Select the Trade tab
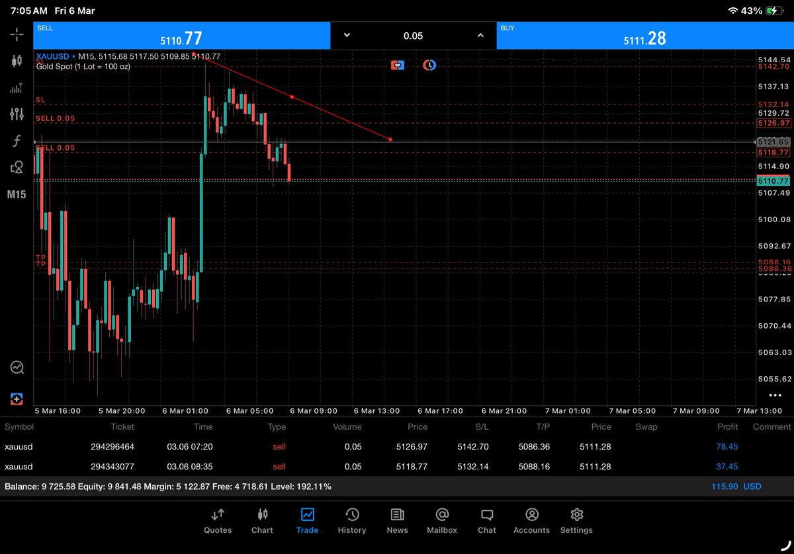 click(x=307, y=521)
